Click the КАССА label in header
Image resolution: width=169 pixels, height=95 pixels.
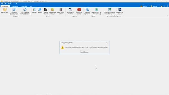tap(3, 4)
